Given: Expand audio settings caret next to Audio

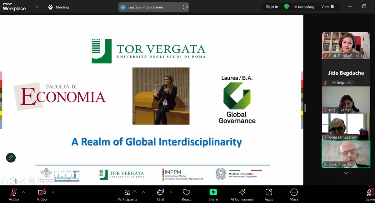Looking at the screenshot, I should [x=23, y=192].
